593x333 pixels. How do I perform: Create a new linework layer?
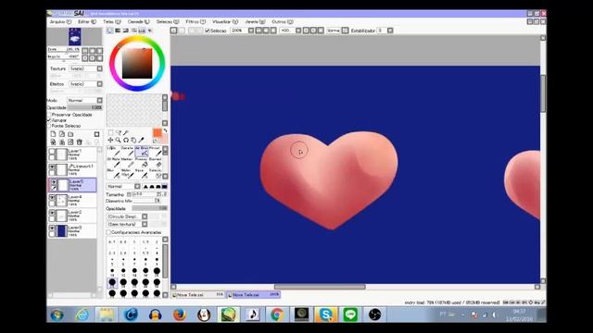tap(62, 134)
